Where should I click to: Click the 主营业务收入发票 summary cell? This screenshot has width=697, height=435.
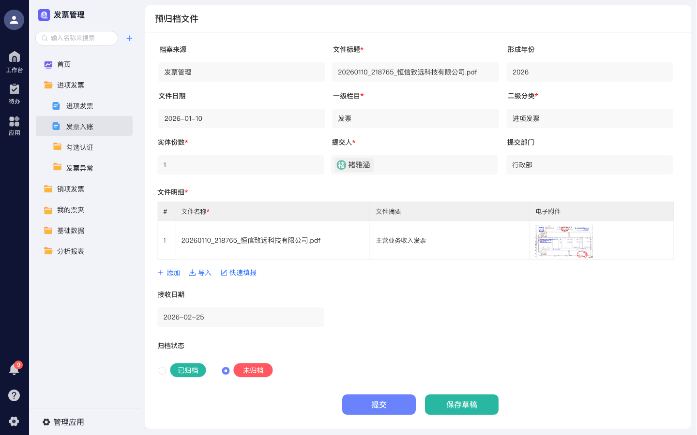coord(450,240)
